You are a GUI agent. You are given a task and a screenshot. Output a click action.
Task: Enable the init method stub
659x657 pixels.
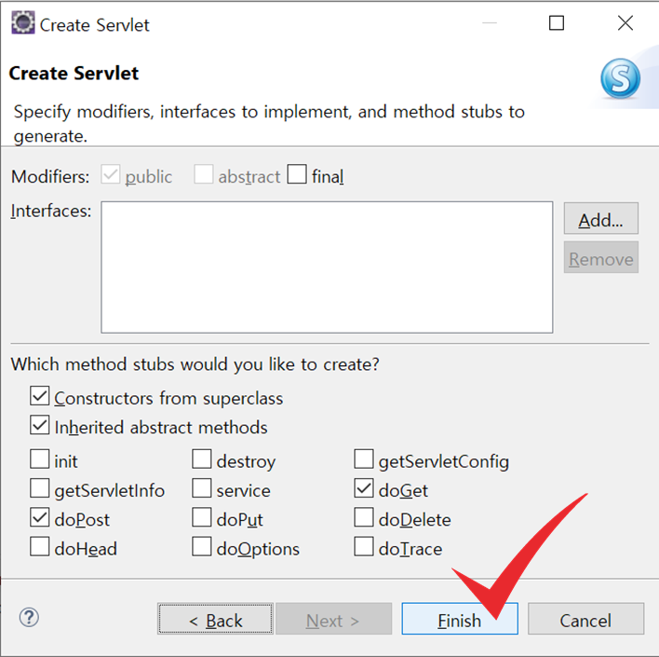(x=39, y=459)
